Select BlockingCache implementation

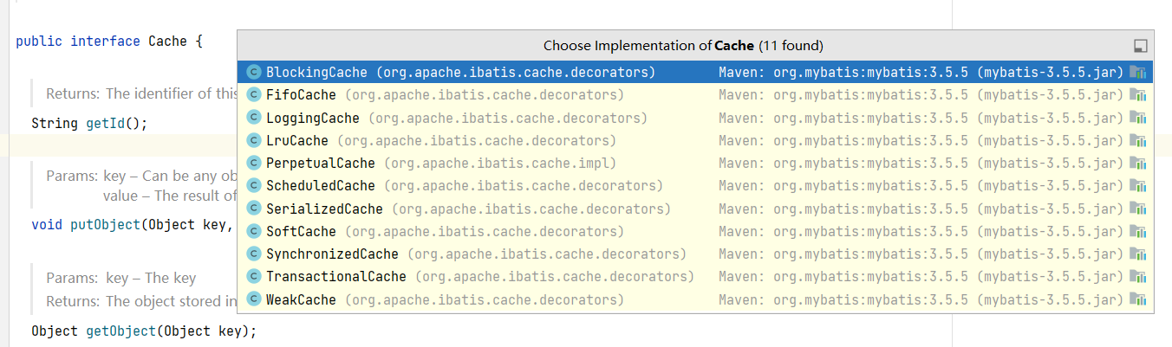[x=316, y=72]
